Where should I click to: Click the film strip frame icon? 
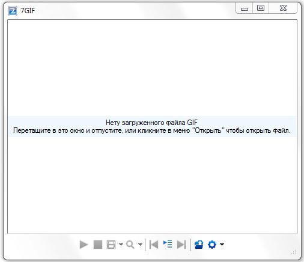point(111,245)
